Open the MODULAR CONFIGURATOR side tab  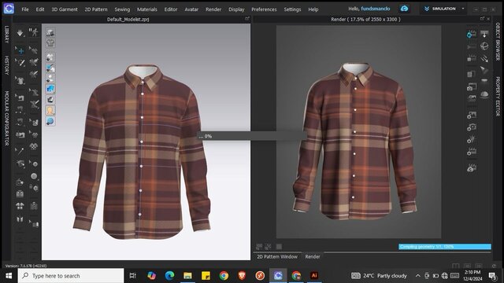coord(6,119)
